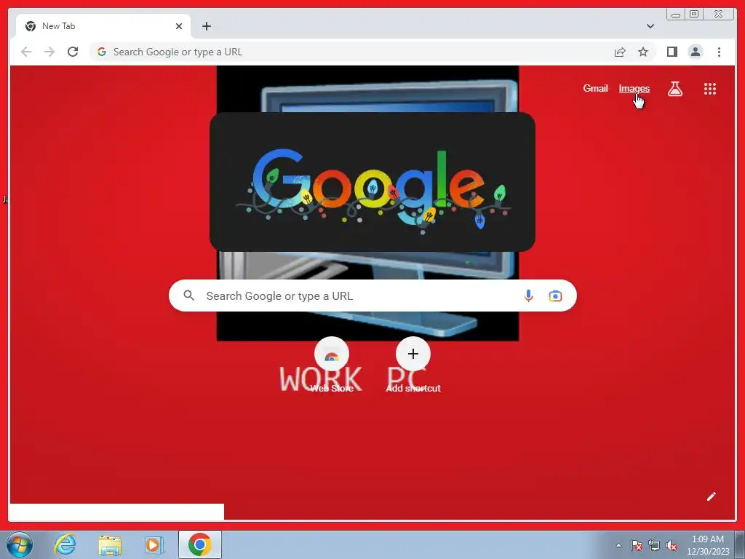
Task: Open the Web Store shortcut
Action: coord(332,365)
